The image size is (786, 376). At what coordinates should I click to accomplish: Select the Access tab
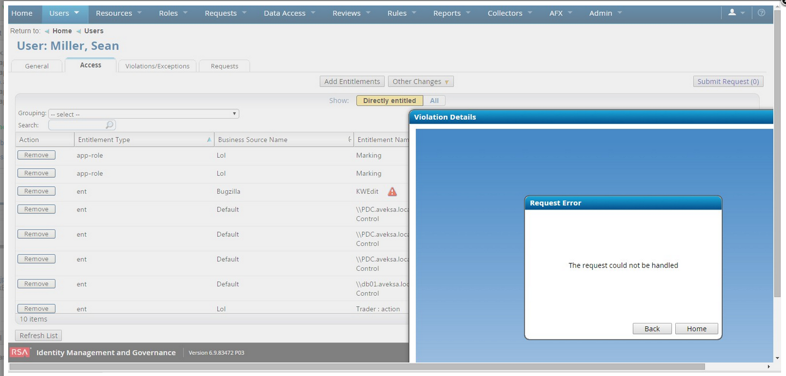91,65
